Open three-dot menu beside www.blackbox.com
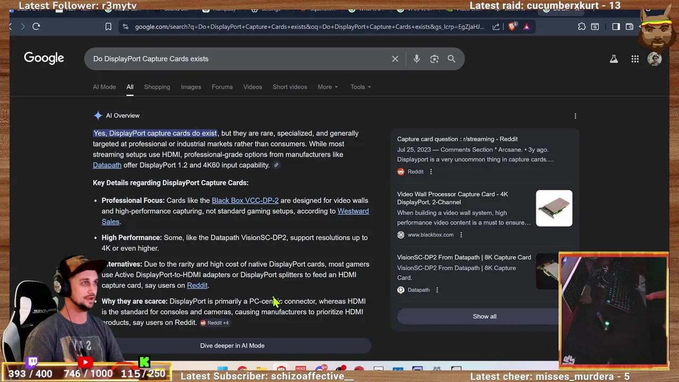Screen dimensions: 679x382 click(x=461, y=235)
